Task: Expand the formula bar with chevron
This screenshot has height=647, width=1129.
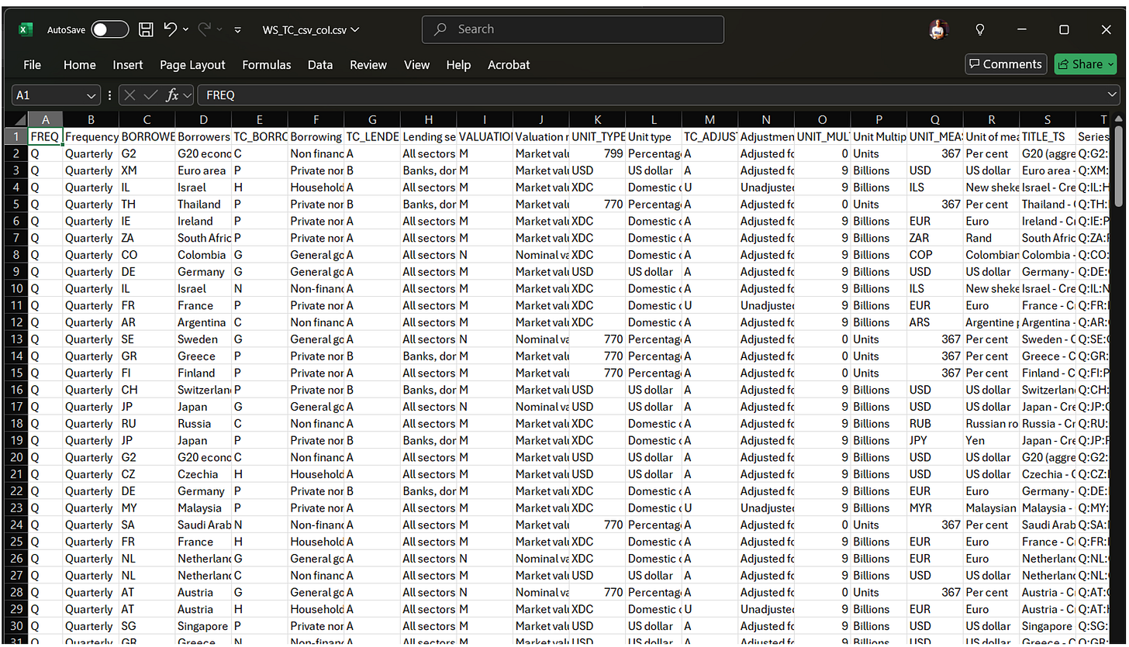Action: click(1113, 95)
